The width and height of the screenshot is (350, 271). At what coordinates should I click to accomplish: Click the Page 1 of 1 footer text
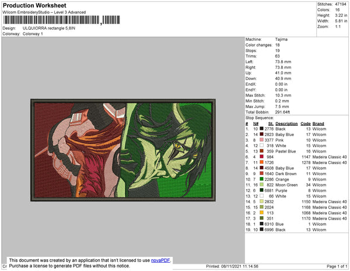coord(337,266)
